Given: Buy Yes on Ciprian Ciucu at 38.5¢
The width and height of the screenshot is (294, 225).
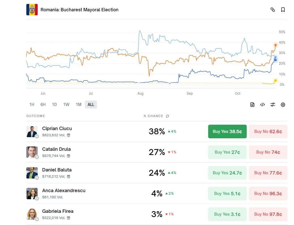Looking at the screenshot, I should pos(227,131).
